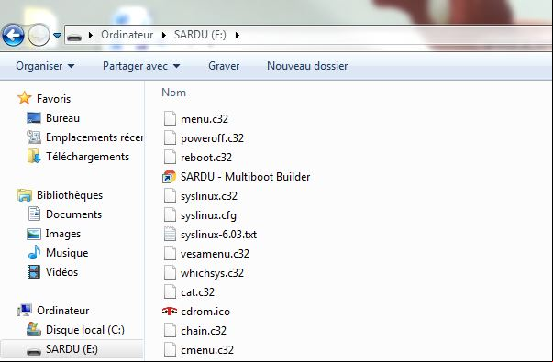Click the chain.c32 file icon
Screen dimensions: 553x362
170,330
